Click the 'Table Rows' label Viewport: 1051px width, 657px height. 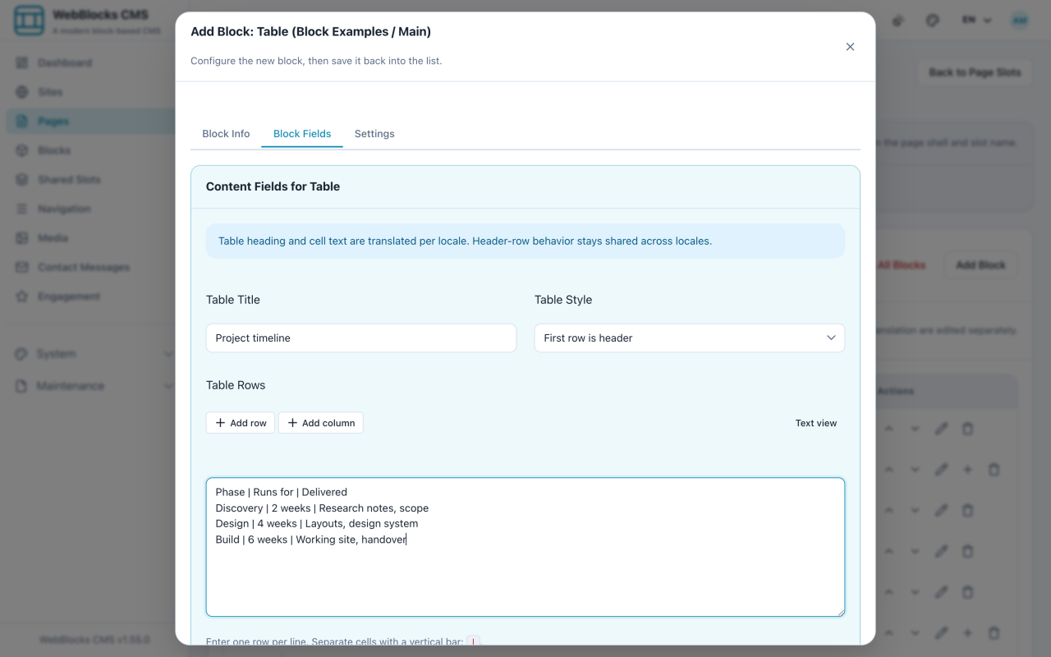(x=236, y=385)
